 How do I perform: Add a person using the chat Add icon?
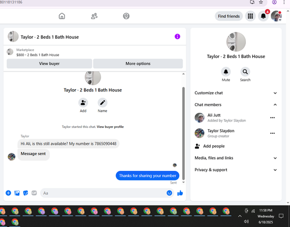tap(83, 102)
